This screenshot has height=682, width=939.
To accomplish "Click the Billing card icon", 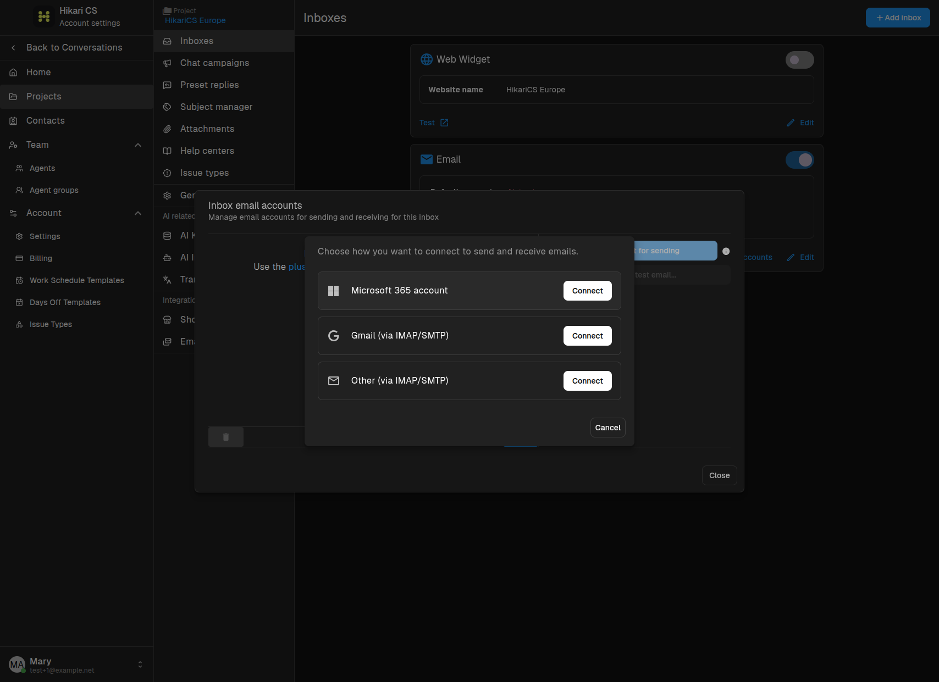I will click(19, 258).
